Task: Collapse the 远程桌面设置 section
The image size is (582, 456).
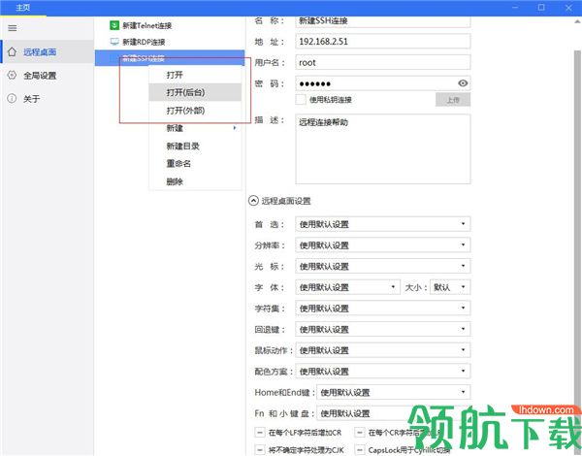Action: [253, 201]
